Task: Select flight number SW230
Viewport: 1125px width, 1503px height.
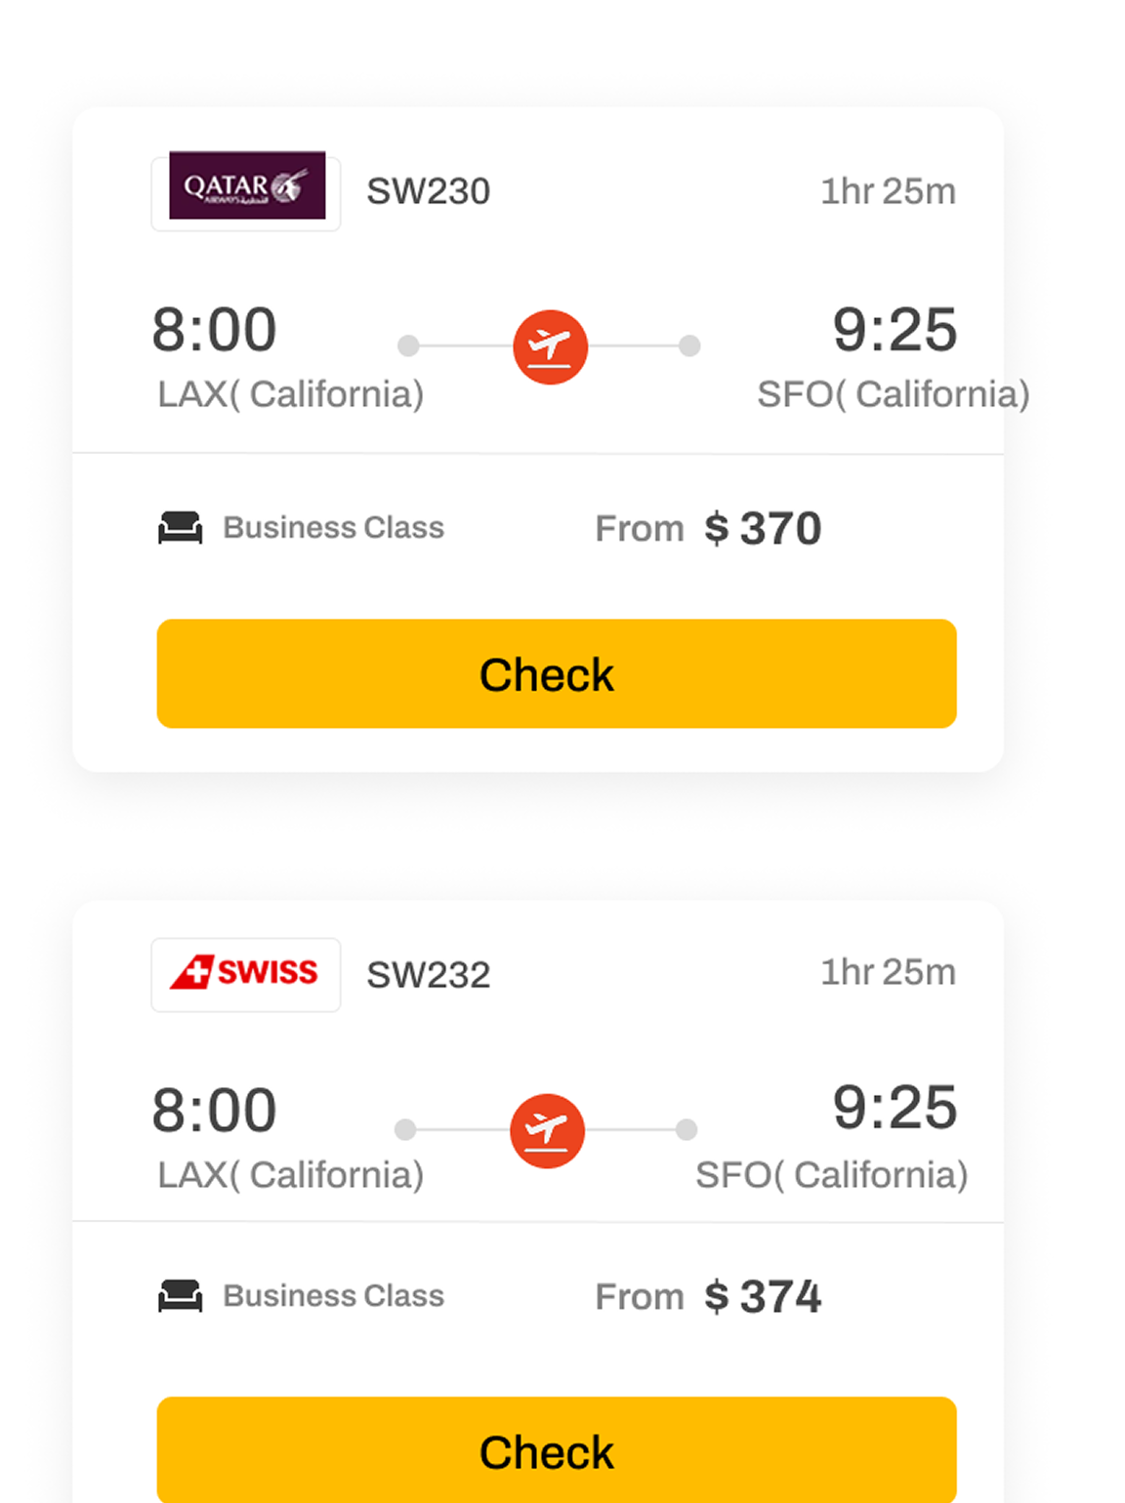Action: [x=428, y=191]
